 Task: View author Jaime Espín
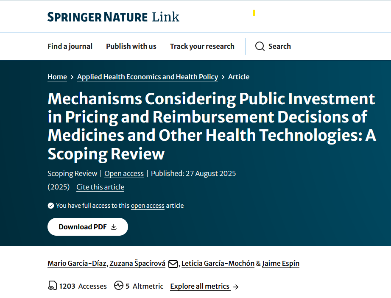click(x=281, y=263)
